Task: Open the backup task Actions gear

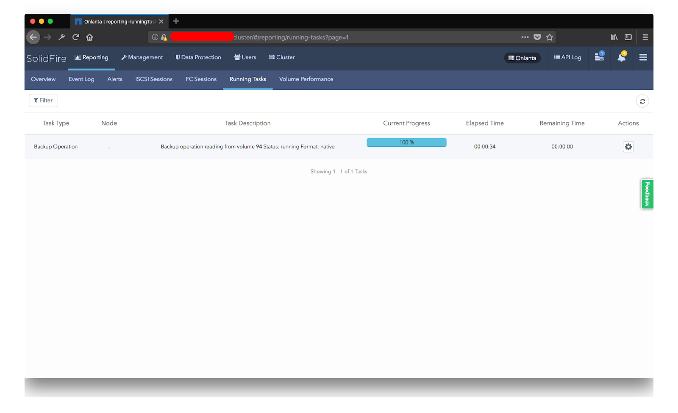Action: click(x=628, y=147)
